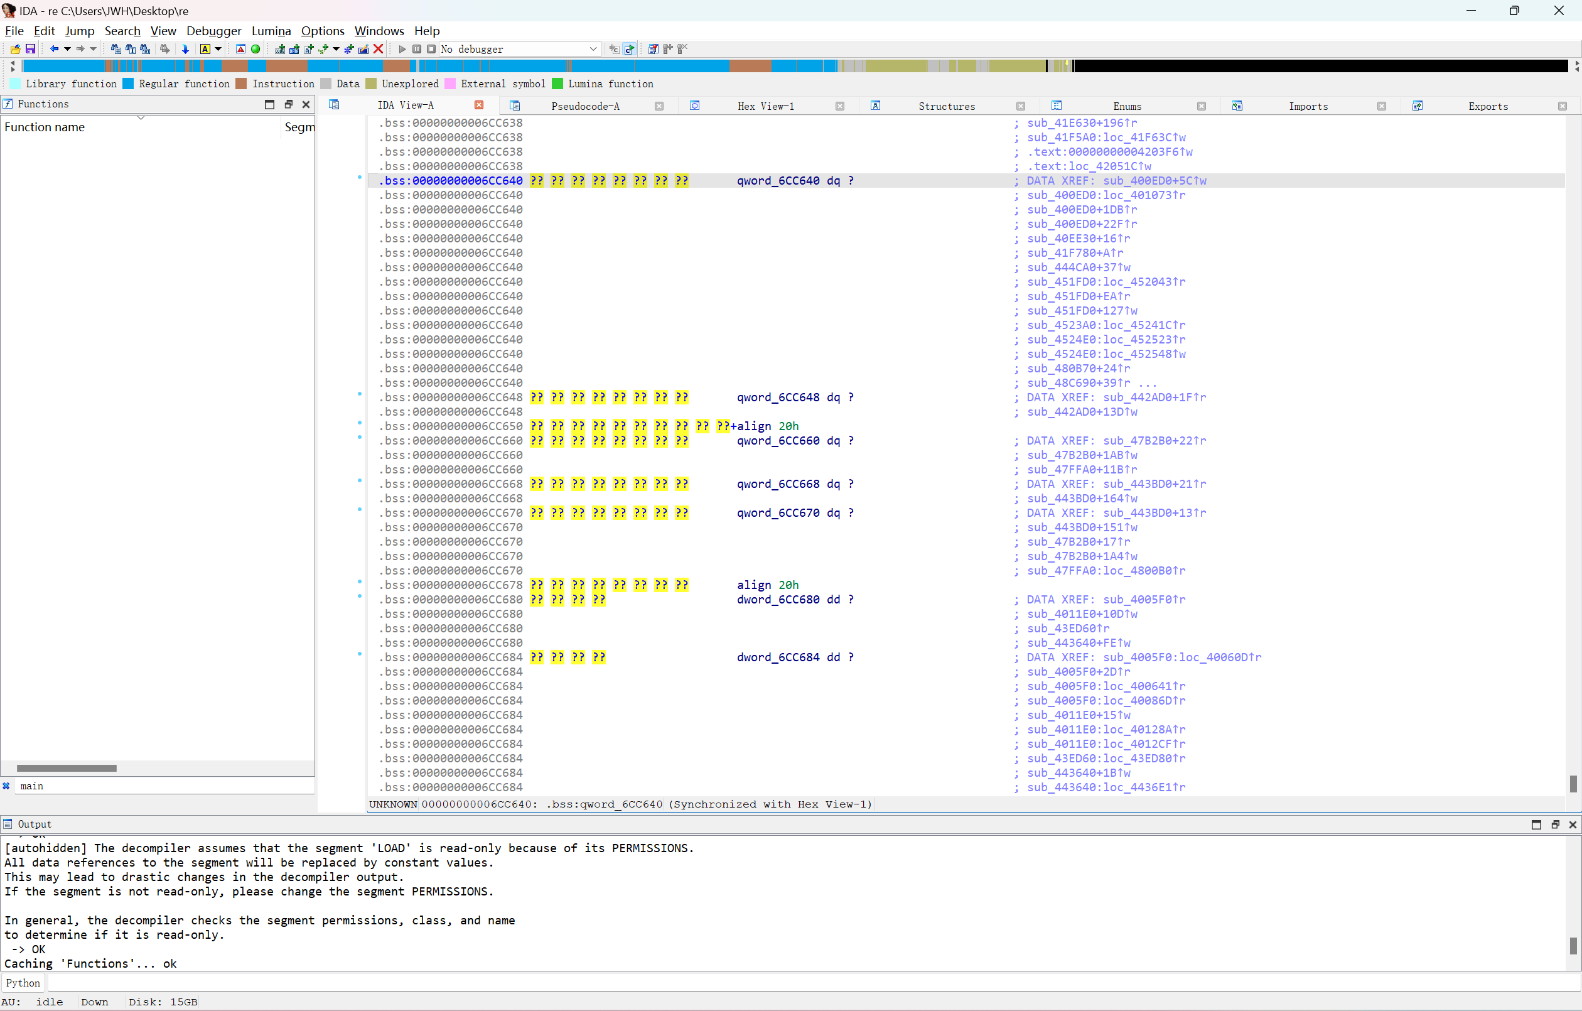Screen dimensions: 1582x1011
Task: Open the Jump menu
Action: pos(80,31)
